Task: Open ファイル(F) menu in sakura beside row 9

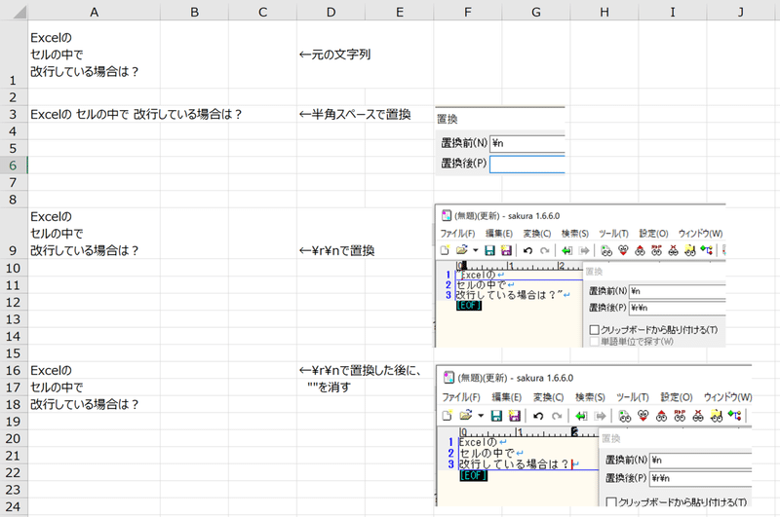Action: 457,234
